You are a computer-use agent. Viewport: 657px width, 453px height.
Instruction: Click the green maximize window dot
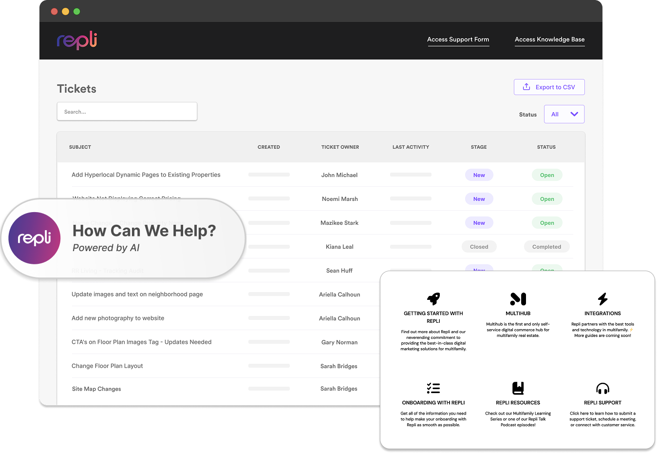pos(76,11)
